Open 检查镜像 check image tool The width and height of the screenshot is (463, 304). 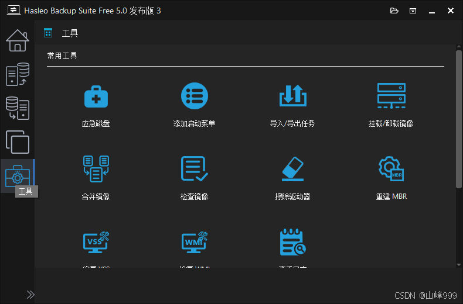pyautogui.click(x=195, y=168)
